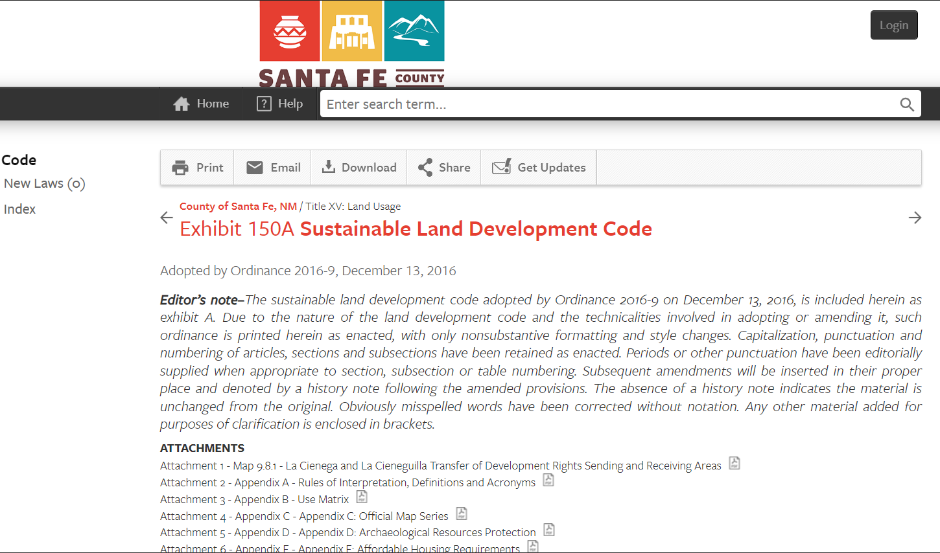The height and width of the screenshot is (553, 940).
Task: Select the Email icon
Action: (255, 167)
